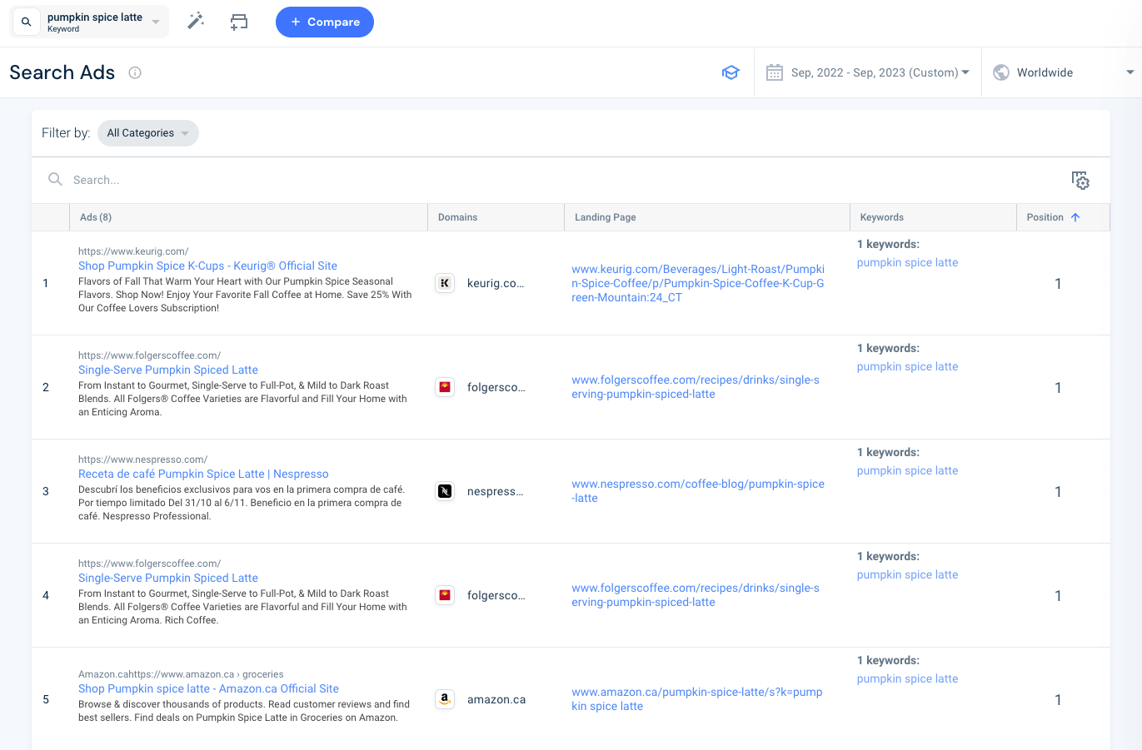Click the Nespresso favicon icon
This screenshot has height=750, width=1142.
click(x=445, y=491)
